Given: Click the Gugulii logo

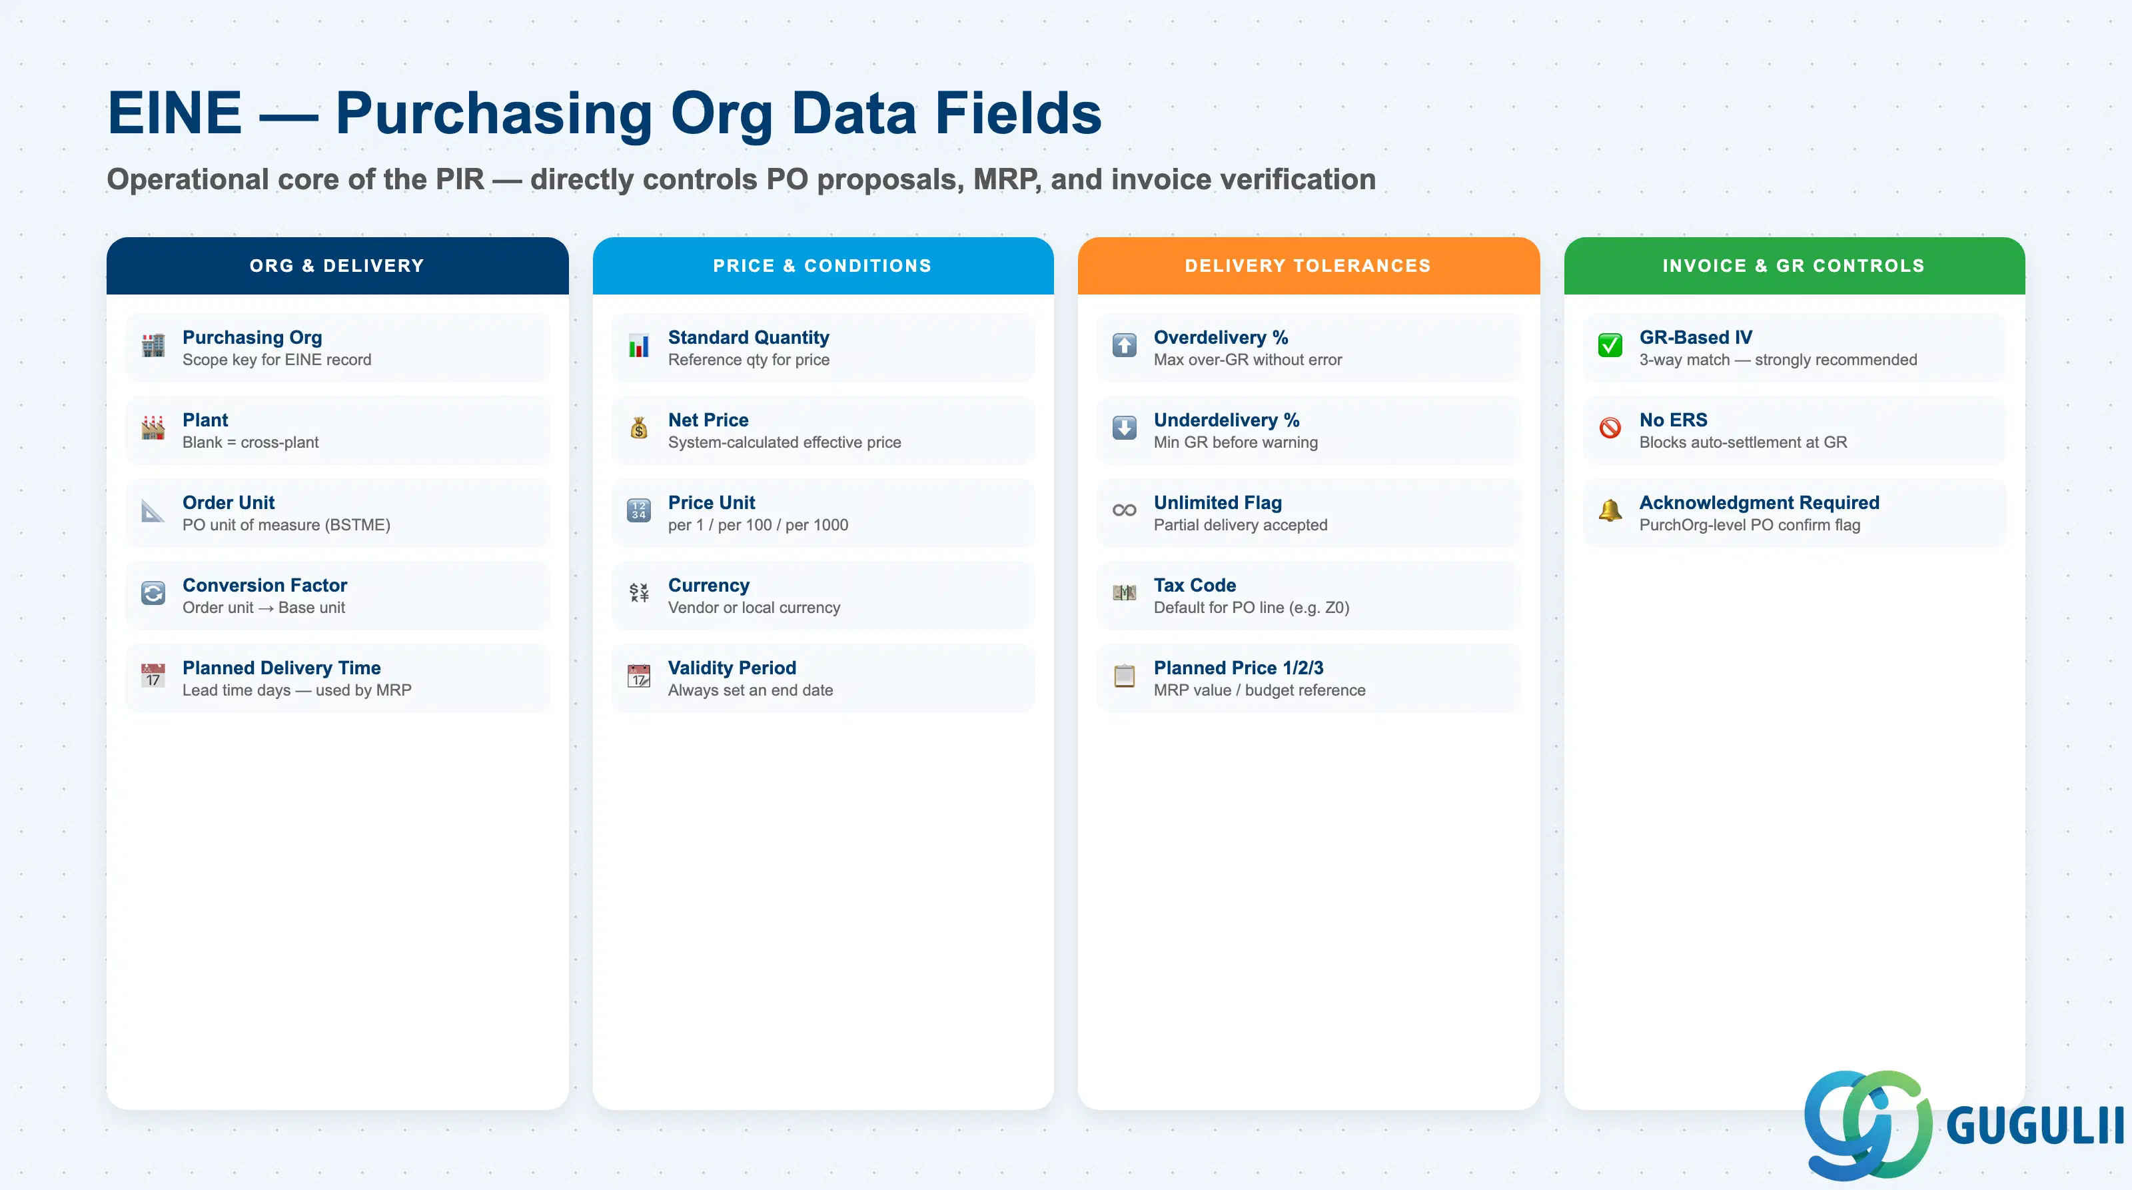Looking at the screenshot, I should (1963, 1125).
